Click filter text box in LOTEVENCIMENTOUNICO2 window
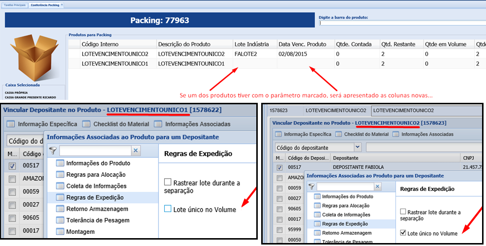Viewport: 486px width, 246px height. pos(345,186)
